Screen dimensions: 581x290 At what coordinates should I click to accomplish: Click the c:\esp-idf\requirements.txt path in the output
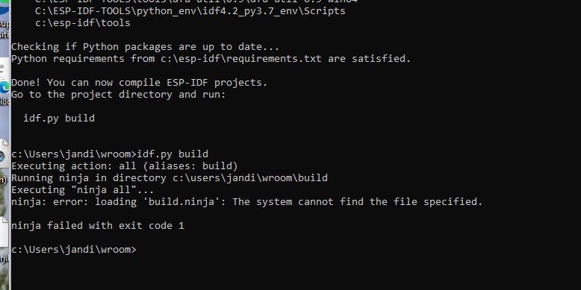click(x=241, y=58)
